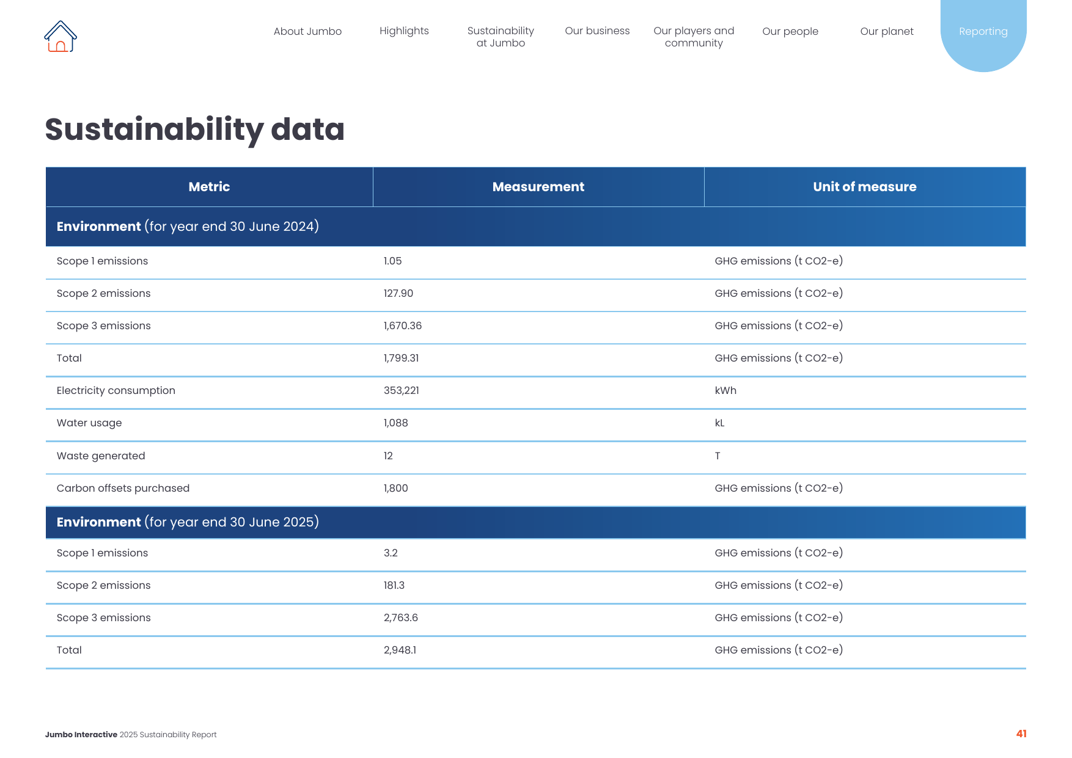Viewport: 1072px width, 758px height.
Task: Click the 181.3 Scope 2 value
Action: (394, 585)
